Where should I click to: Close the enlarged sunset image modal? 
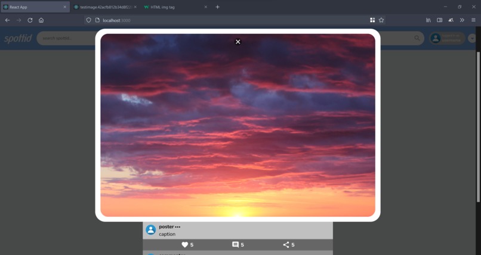coord(238,42)
